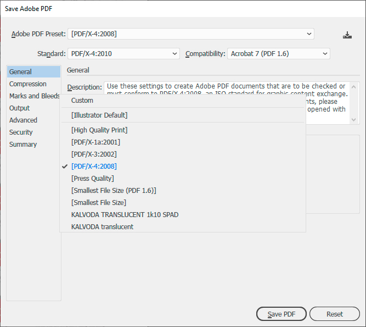366x327 pixels.
Task: Click inside the Description text box
Action: click(227, 88)
